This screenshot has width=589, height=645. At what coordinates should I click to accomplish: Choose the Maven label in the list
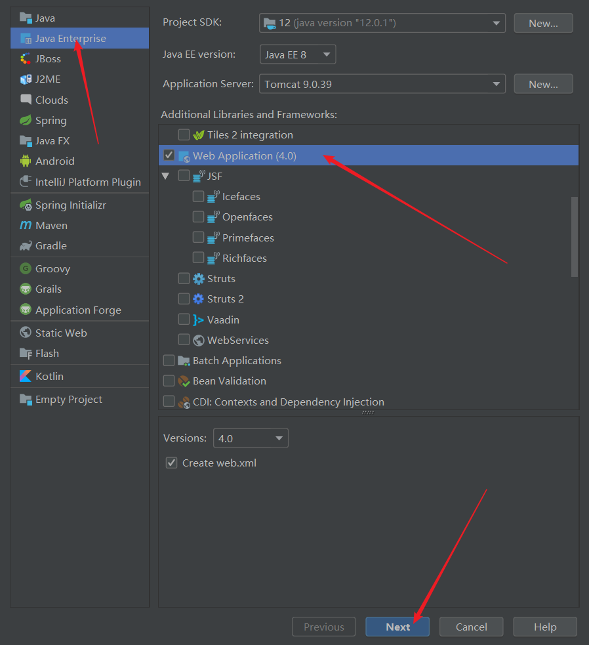tap(51, 226)
